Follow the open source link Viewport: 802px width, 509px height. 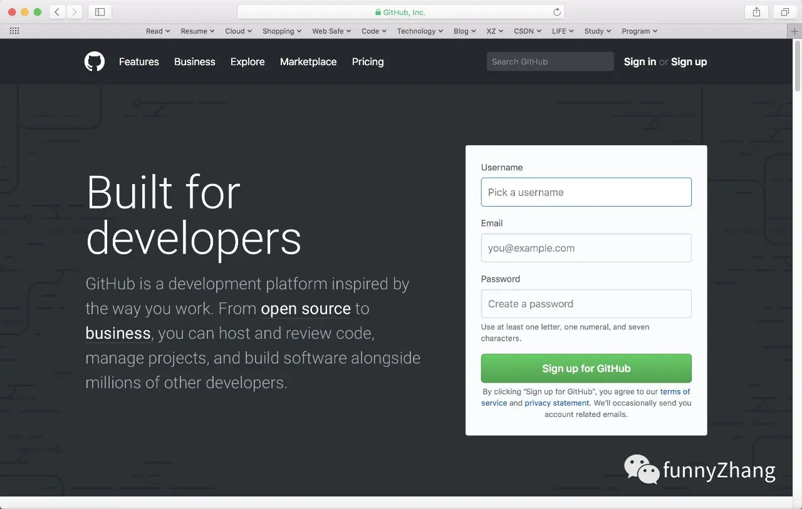[x=306, y=309]
